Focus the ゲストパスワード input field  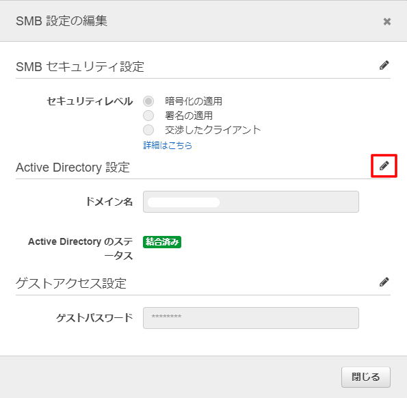point(251,318)
